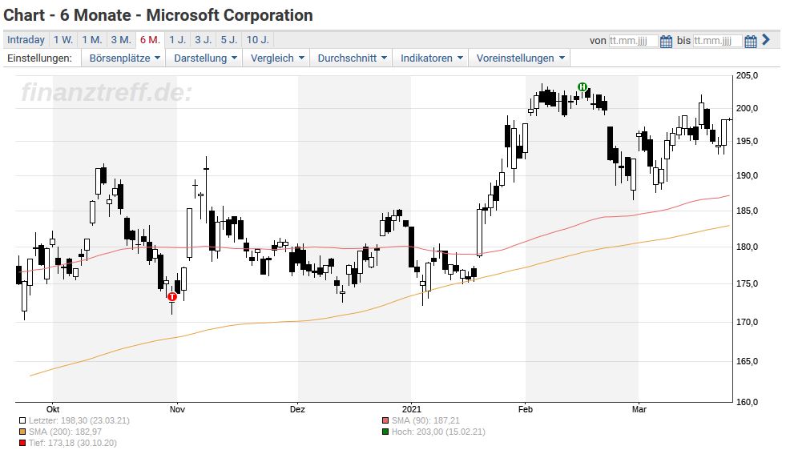Click the 'Okt' x-axis month label
Image resolution: width=786 pixels, height=458 pixels.
point(53,409)
